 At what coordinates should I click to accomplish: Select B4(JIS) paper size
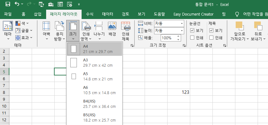click(94, 104)
